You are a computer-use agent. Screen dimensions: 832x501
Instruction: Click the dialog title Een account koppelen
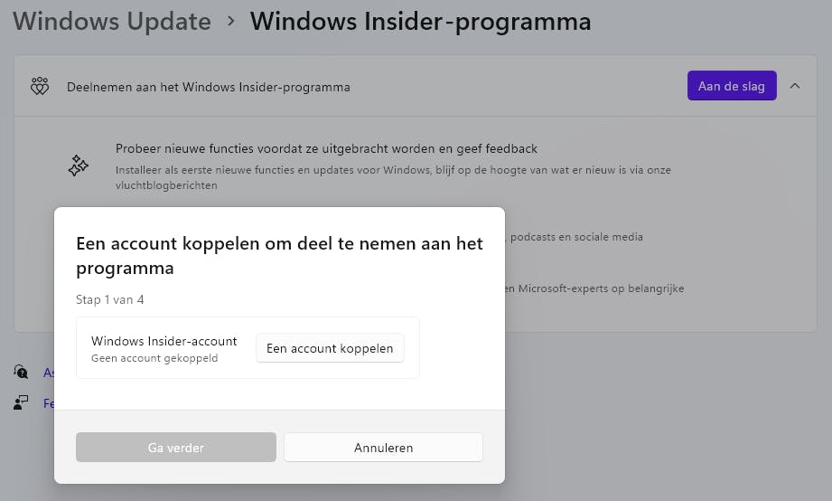(x=279, y=256)
